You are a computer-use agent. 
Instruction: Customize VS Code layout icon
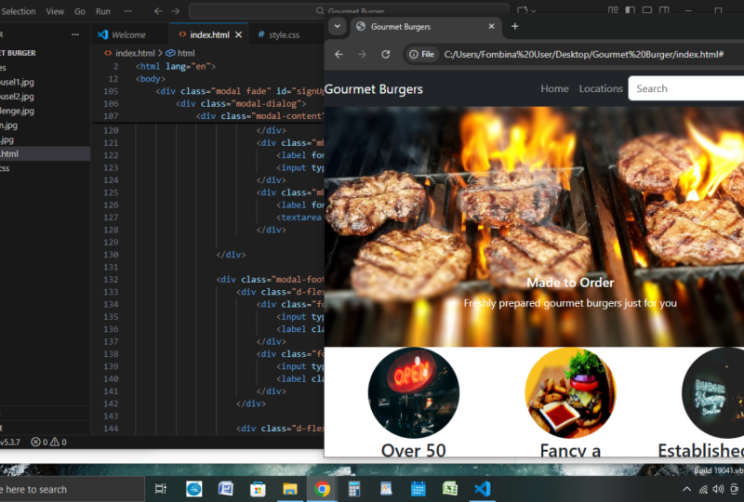(x=613, y=10)
